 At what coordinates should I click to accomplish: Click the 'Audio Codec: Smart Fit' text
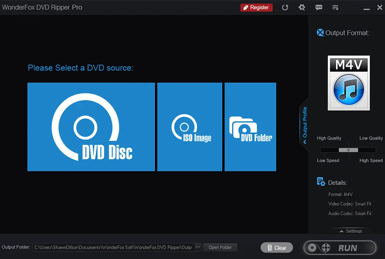(349, 213)
